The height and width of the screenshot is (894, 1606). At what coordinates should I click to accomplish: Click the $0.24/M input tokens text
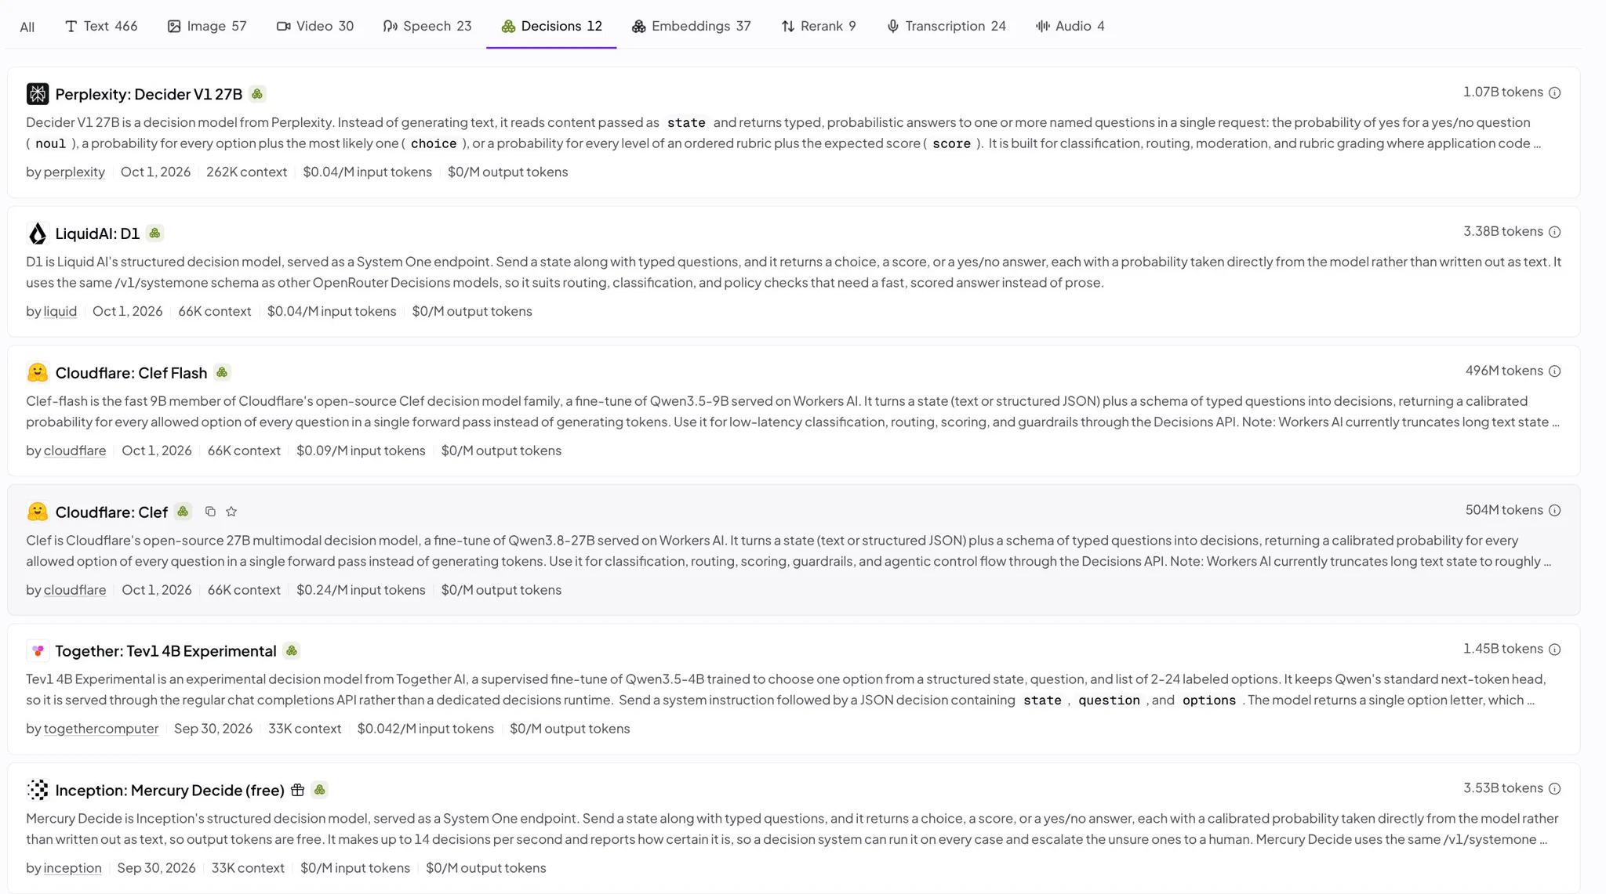tap(361, 590)
